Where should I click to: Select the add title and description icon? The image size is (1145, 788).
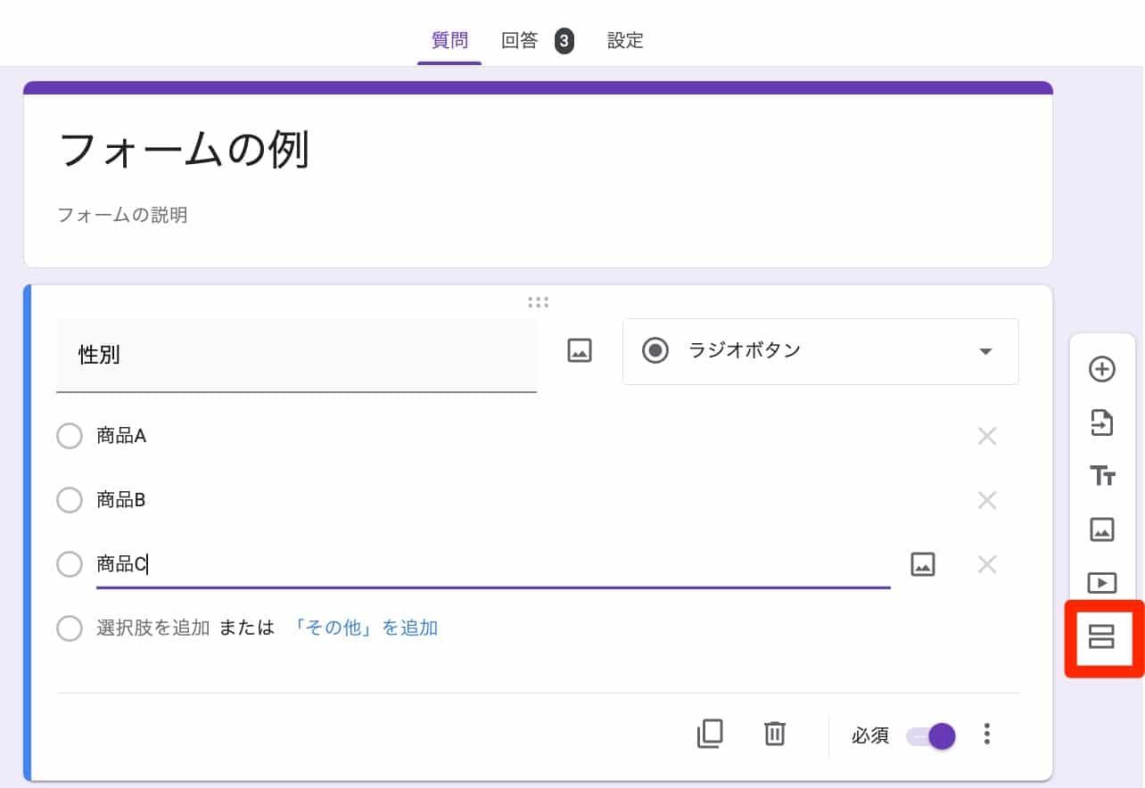point(1102,476)
